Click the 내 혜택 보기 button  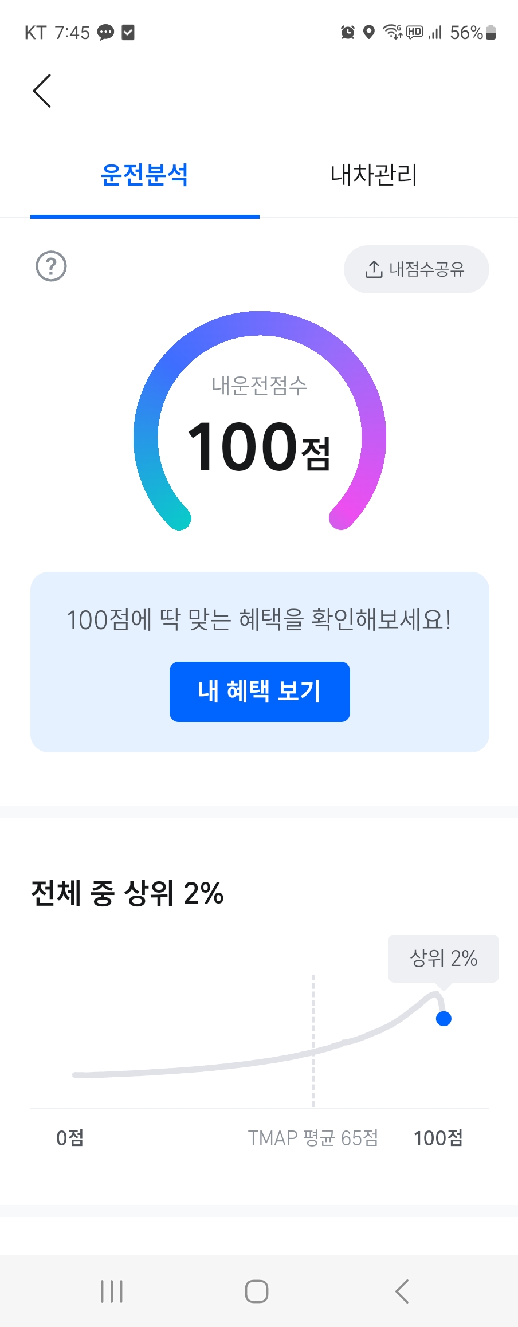pyautogui.click(x=260, y=692)
